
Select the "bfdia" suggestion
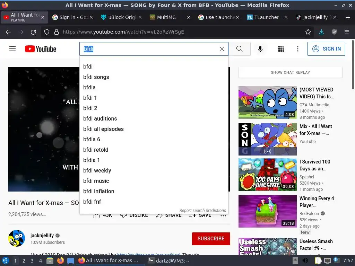(154, 88)
